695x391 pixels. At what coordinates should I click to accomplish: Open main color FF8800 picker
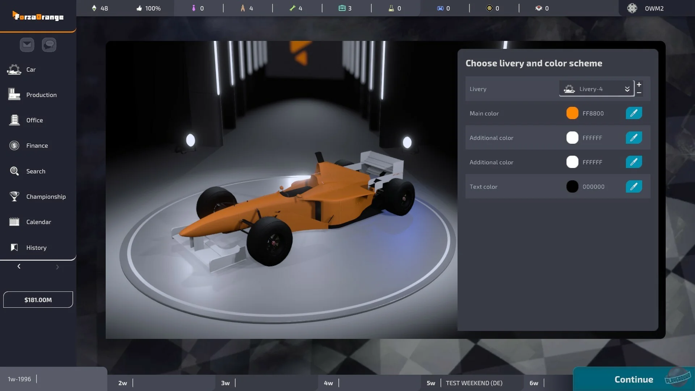[633, 113]
